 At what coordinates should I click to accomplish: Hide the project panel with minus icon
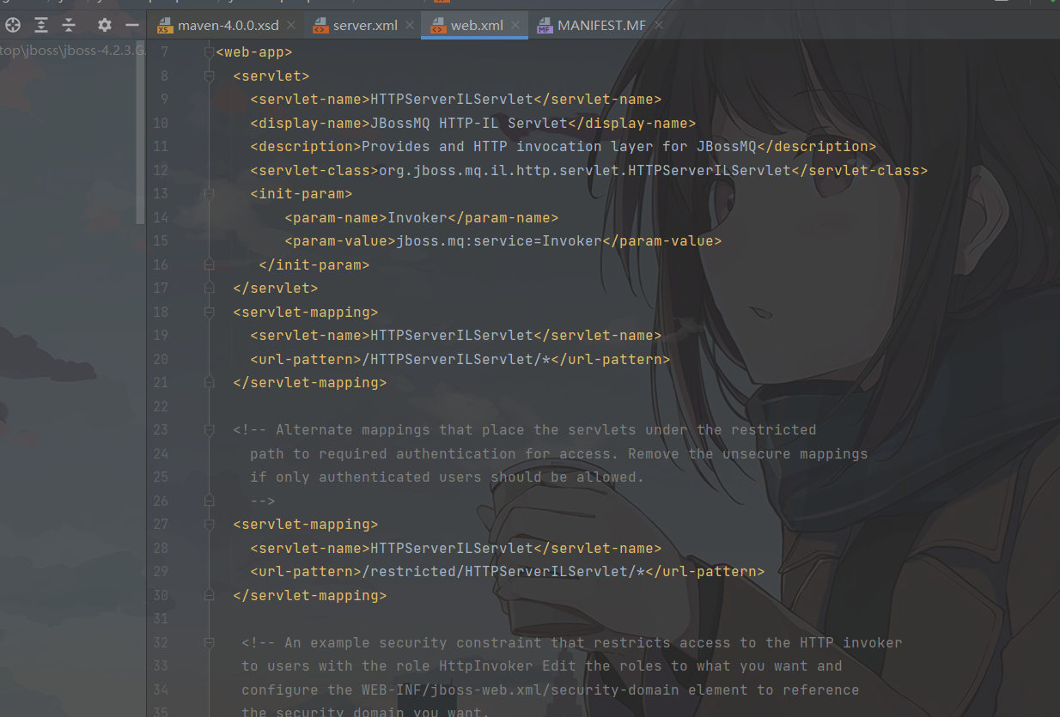pyautogui.click(x=131, y=25)
